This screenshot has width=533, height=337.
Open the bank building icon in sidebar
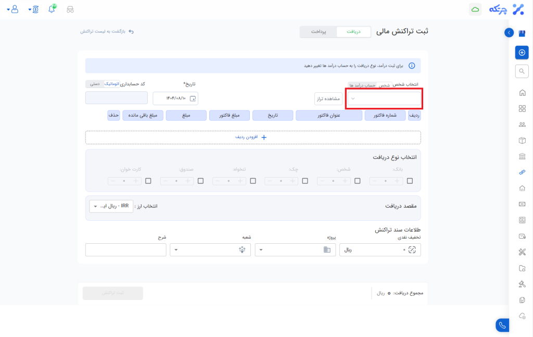[x=522, y=156]
